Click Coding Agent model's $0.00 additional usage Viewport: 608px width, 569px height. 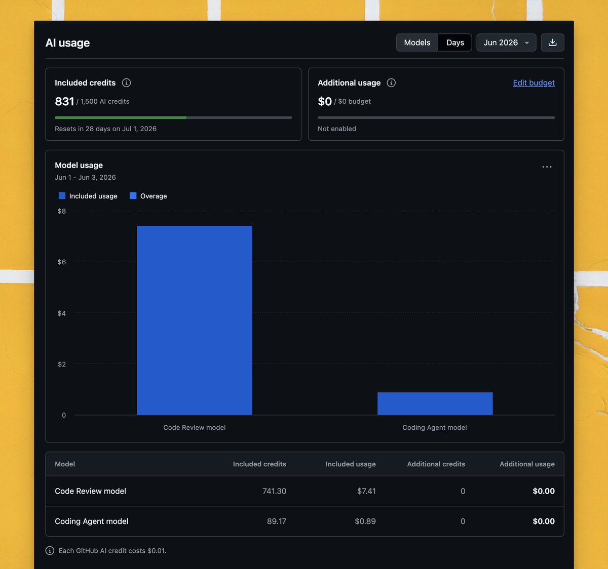[544, 521]
